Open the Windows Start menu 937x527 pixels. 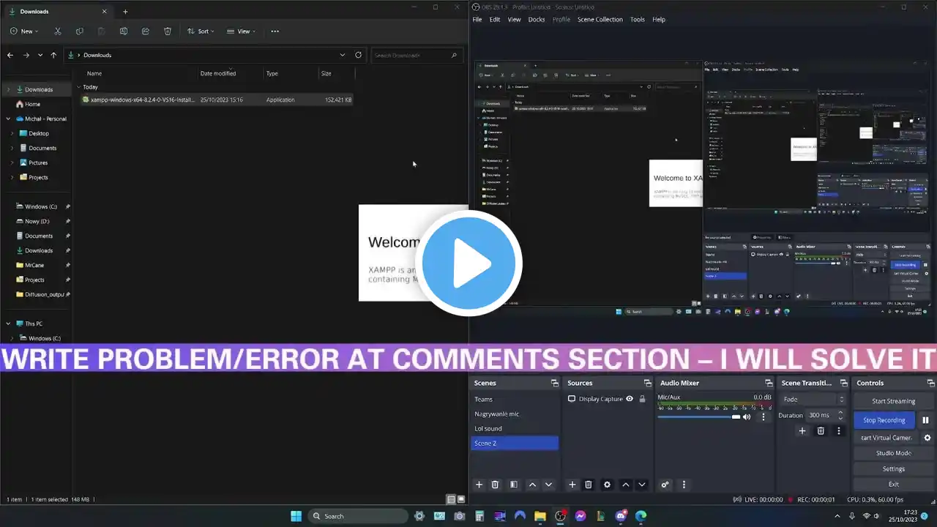296,516
